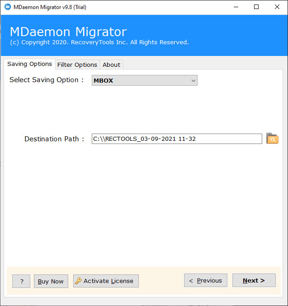Click the MDaemon Migrator title bar app icon
Image resolution: width=288 pixels, height=306 pixels.
(x=8, y=7)
